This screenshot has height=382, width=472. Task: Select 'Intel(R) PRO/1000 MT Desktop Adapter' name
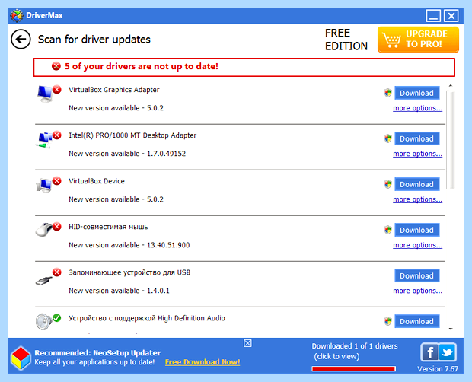[132, 135]
